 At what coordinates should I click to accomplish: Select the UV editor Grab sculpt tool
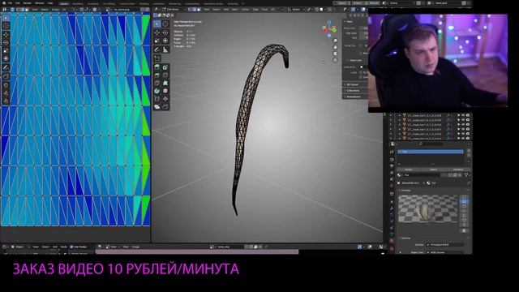(6, 85)
